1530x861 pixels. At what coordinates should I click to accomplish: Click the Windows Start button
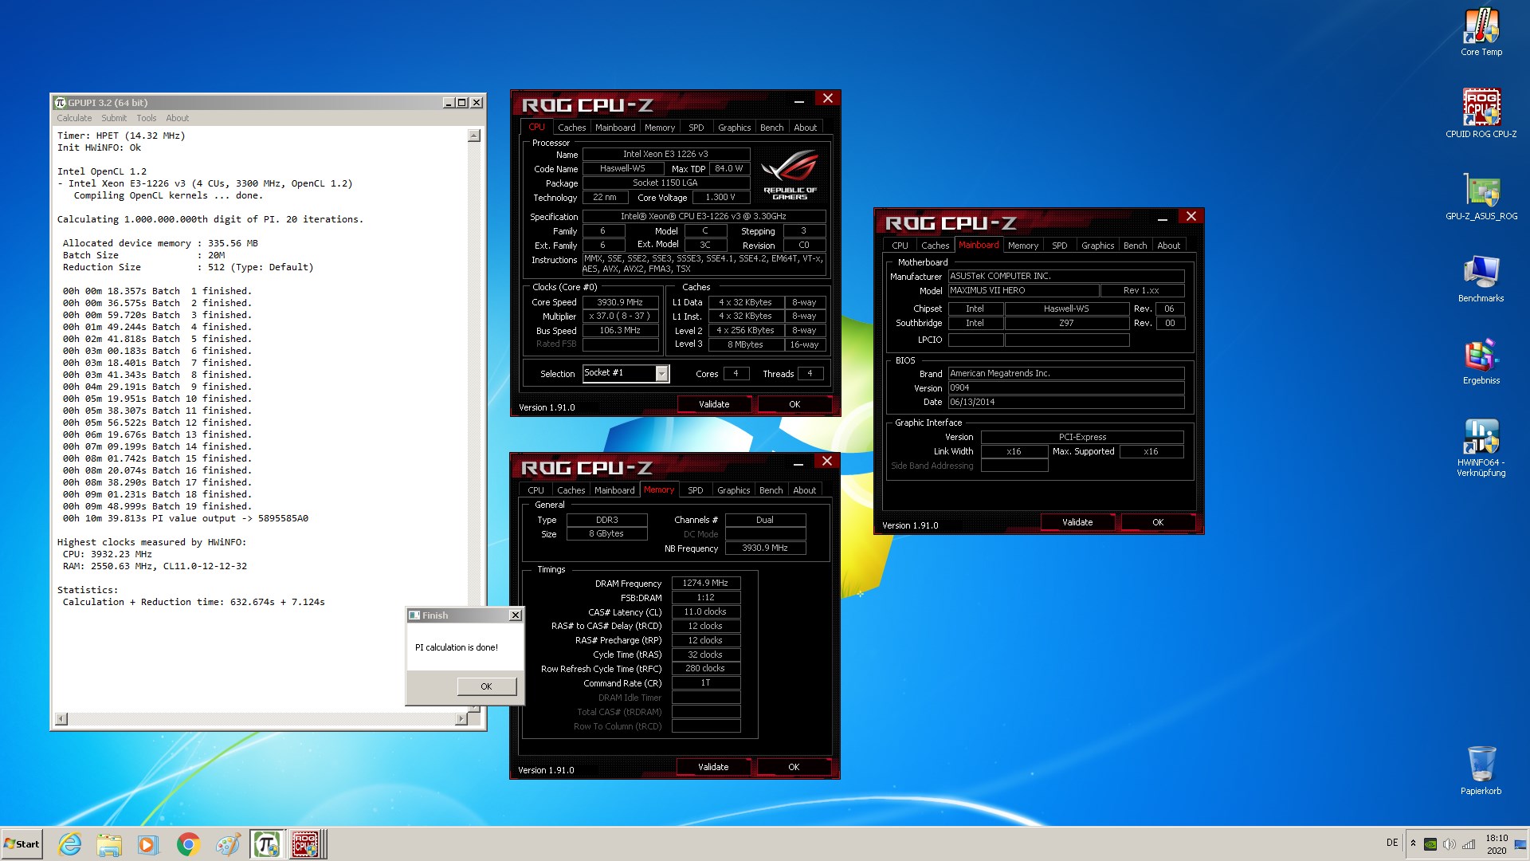point(22,844)
